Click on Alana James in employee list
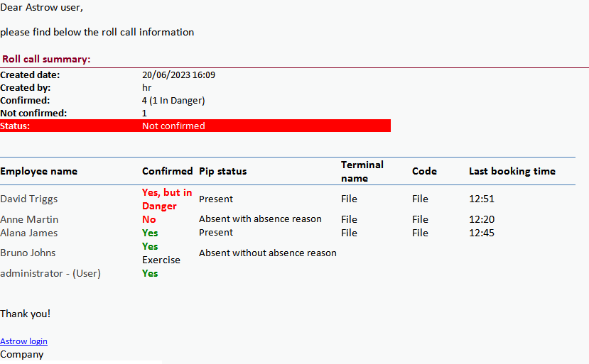 coord(29,233)
